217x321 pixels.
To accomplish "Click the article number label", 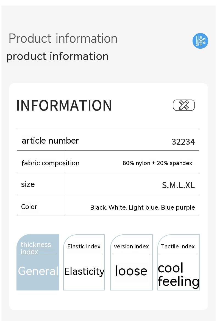I will 50,141.
